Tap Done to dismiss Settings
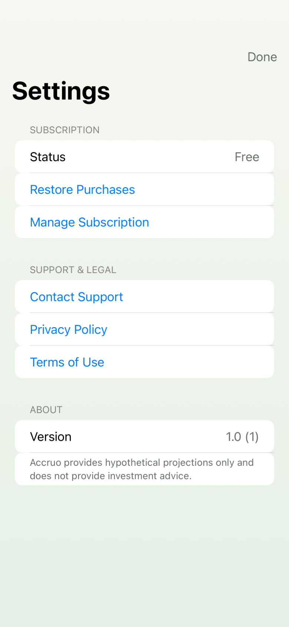Image resolution: width=289 pixels, height=627 pixels. tap(262, 57)
